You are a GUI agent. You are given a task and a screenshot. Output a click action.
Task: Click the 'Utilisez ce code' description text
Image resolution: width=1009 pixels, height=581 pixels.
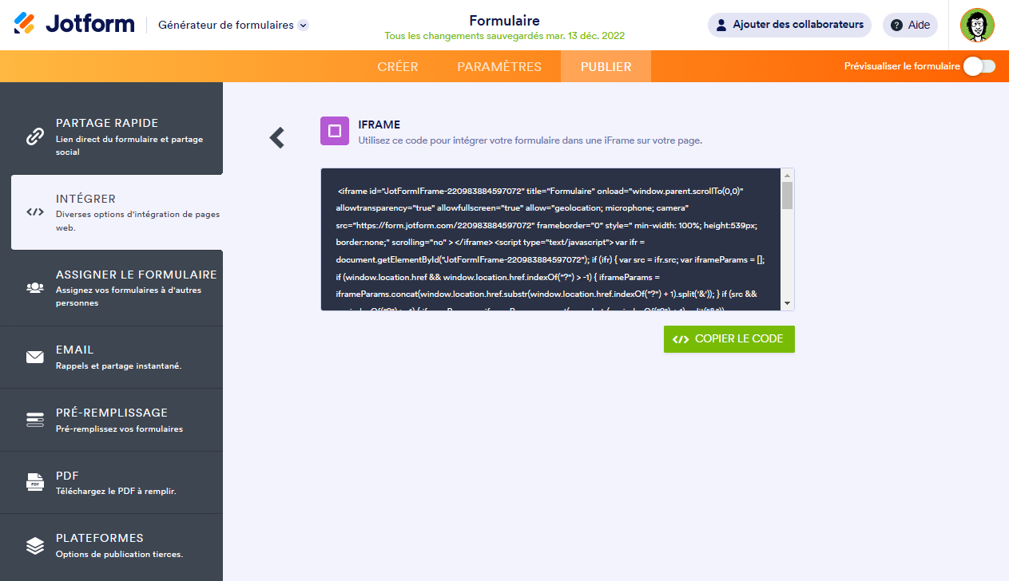pos(530,140)
